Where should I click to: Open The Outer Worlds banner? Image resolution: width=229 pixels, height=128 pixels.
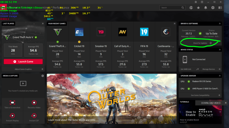[112, 99]
